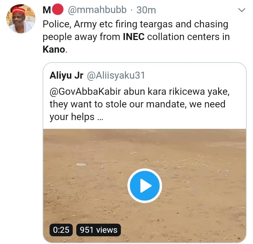Click the "your helps" line in quoted tweet
This screenshot has height=244, width=253.
point(72,117)
